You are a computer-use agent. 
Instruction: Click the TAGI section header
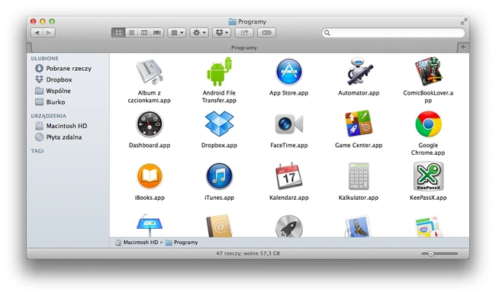[x=37, y=151]
